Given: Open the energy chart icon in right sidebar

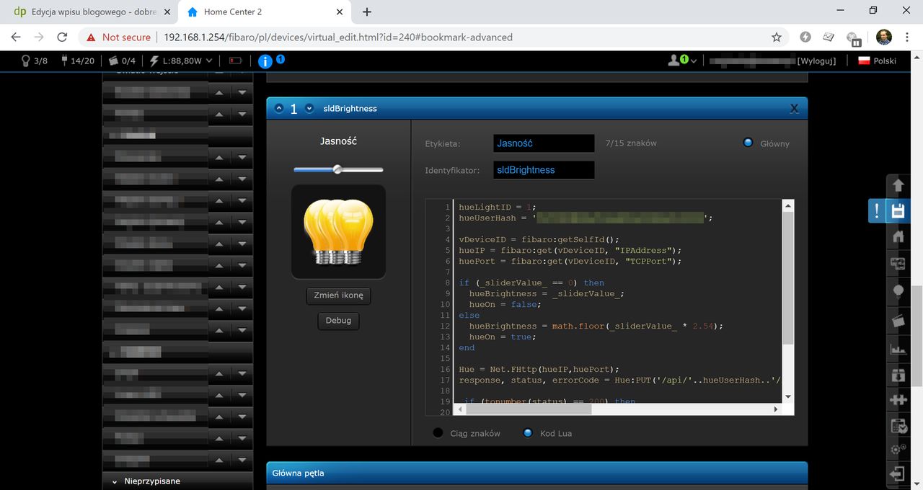Looking at the screenshot, I should coord(898,349).
